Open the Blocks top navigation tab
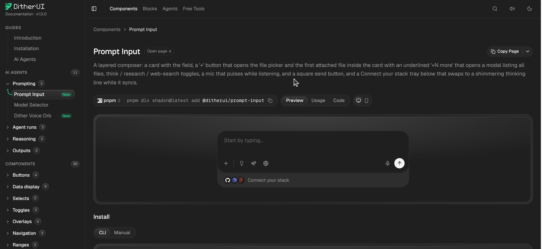 click(150, 9)
